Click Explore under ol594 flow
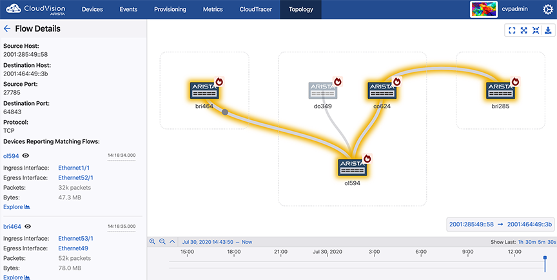Screen dimensions: 557x280 coord(17,207)
